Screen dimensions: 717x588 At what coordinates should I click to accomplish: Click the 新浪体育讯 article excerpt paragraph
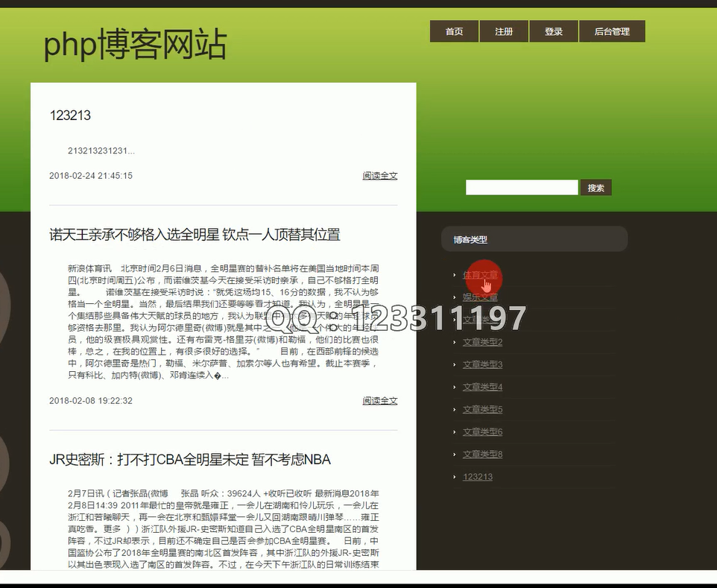(x=223, y=322)
